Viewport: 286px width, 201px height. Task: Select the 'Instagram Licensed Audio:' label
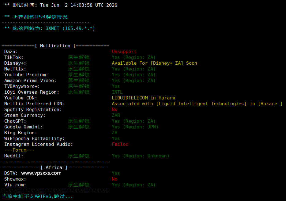[x=39, y=145]
